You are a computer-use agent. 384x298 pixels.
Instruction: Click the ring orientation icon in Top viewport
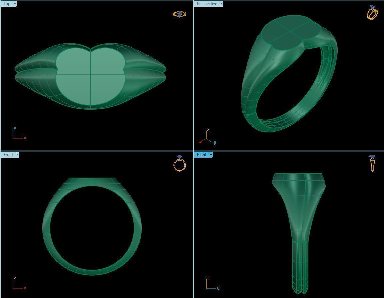click(180, 14)
